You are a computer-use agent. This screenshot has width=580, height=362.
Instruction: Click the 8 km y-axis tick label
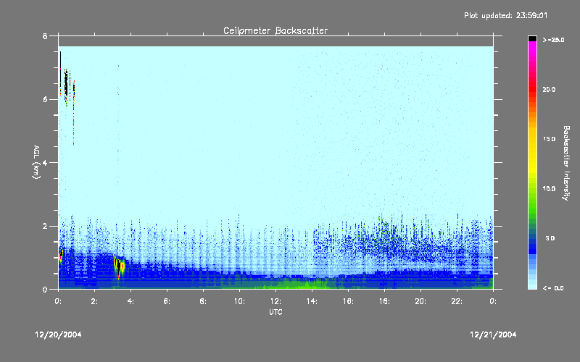point(45,36)
